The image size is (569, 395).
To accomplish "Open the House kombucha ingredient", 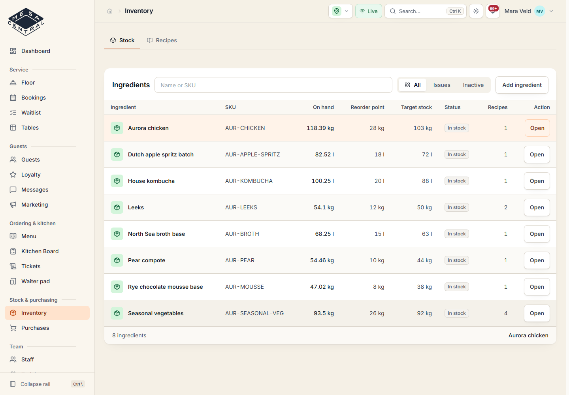I will (x=537, y=181).
